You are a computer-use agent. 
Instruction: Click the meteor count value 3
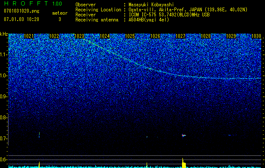(60, 19)
